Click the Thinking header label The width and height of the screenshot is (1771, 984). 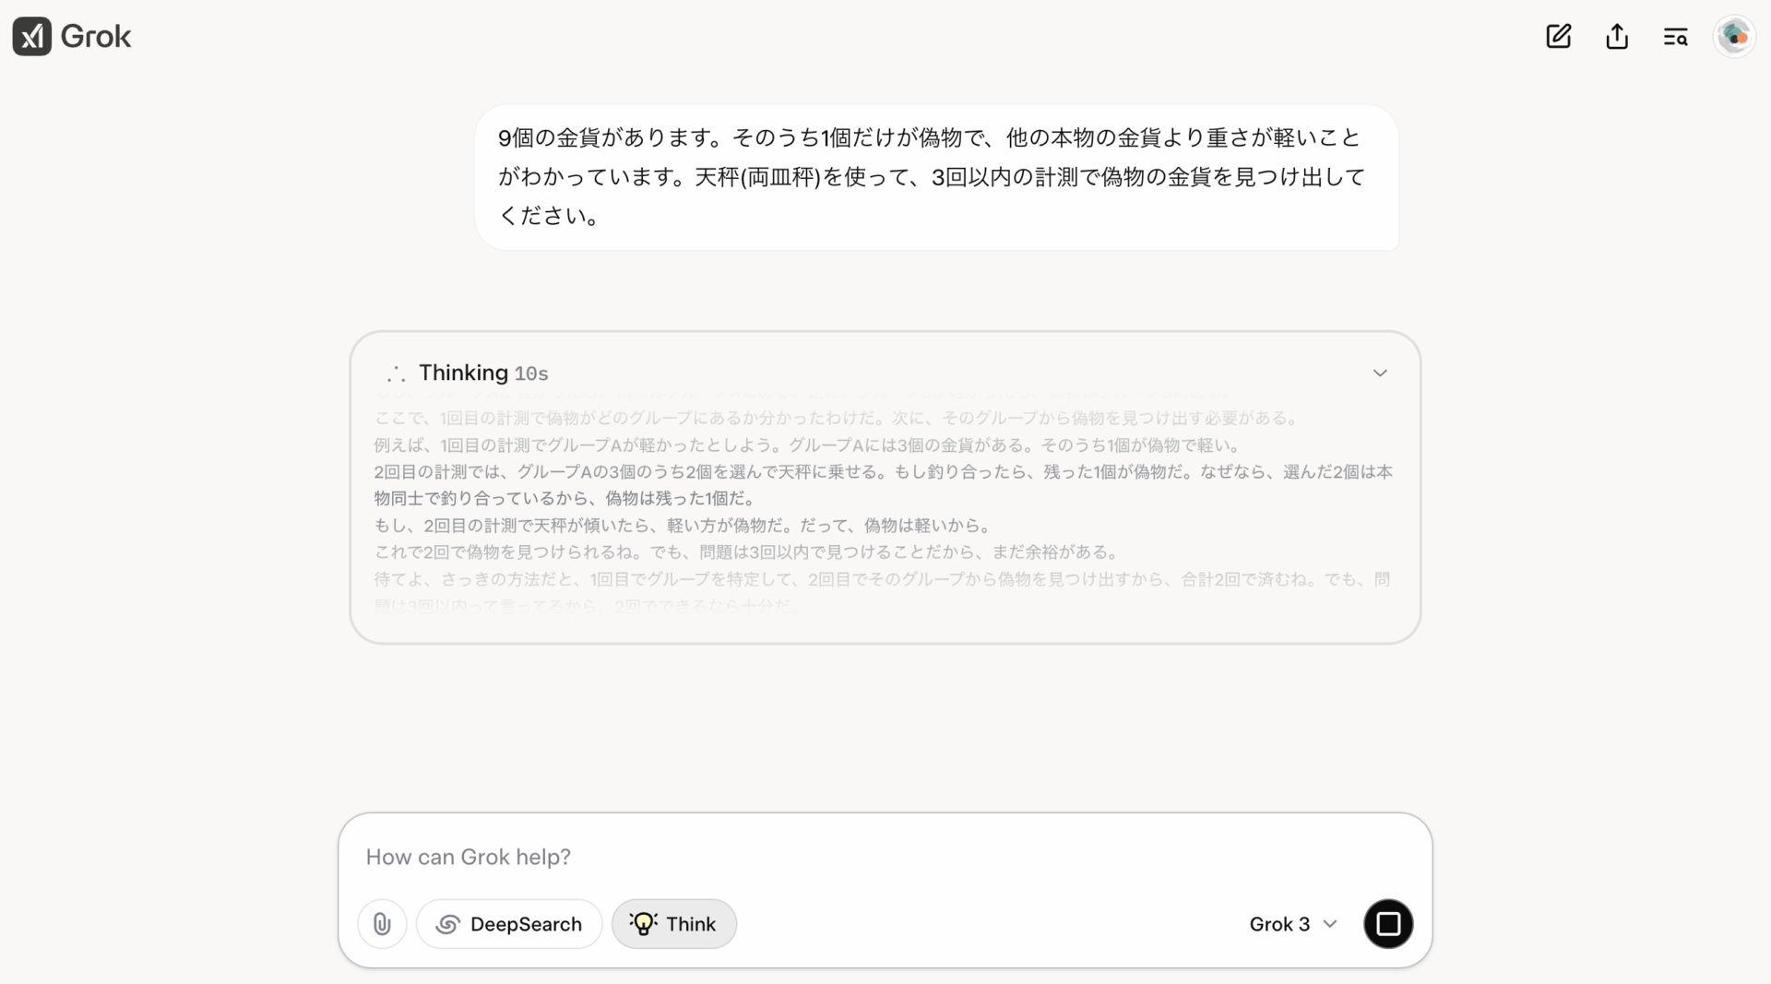tap(463, 373)
